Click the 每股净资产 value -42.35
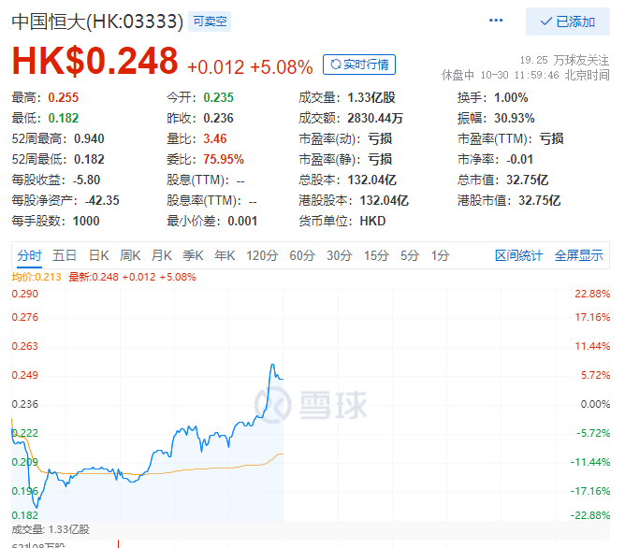This screenshot has width=625, height=548. click(102, 200)
